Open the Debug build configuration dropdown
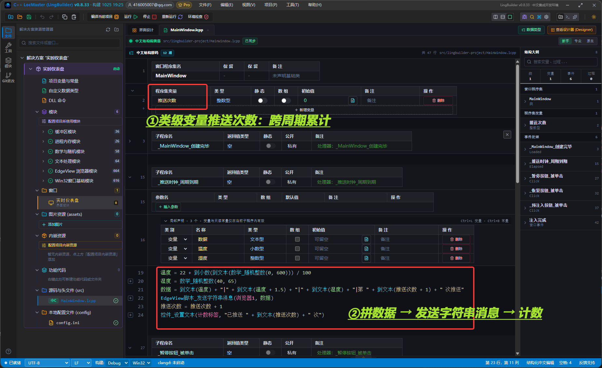 (x=117, y=363)
